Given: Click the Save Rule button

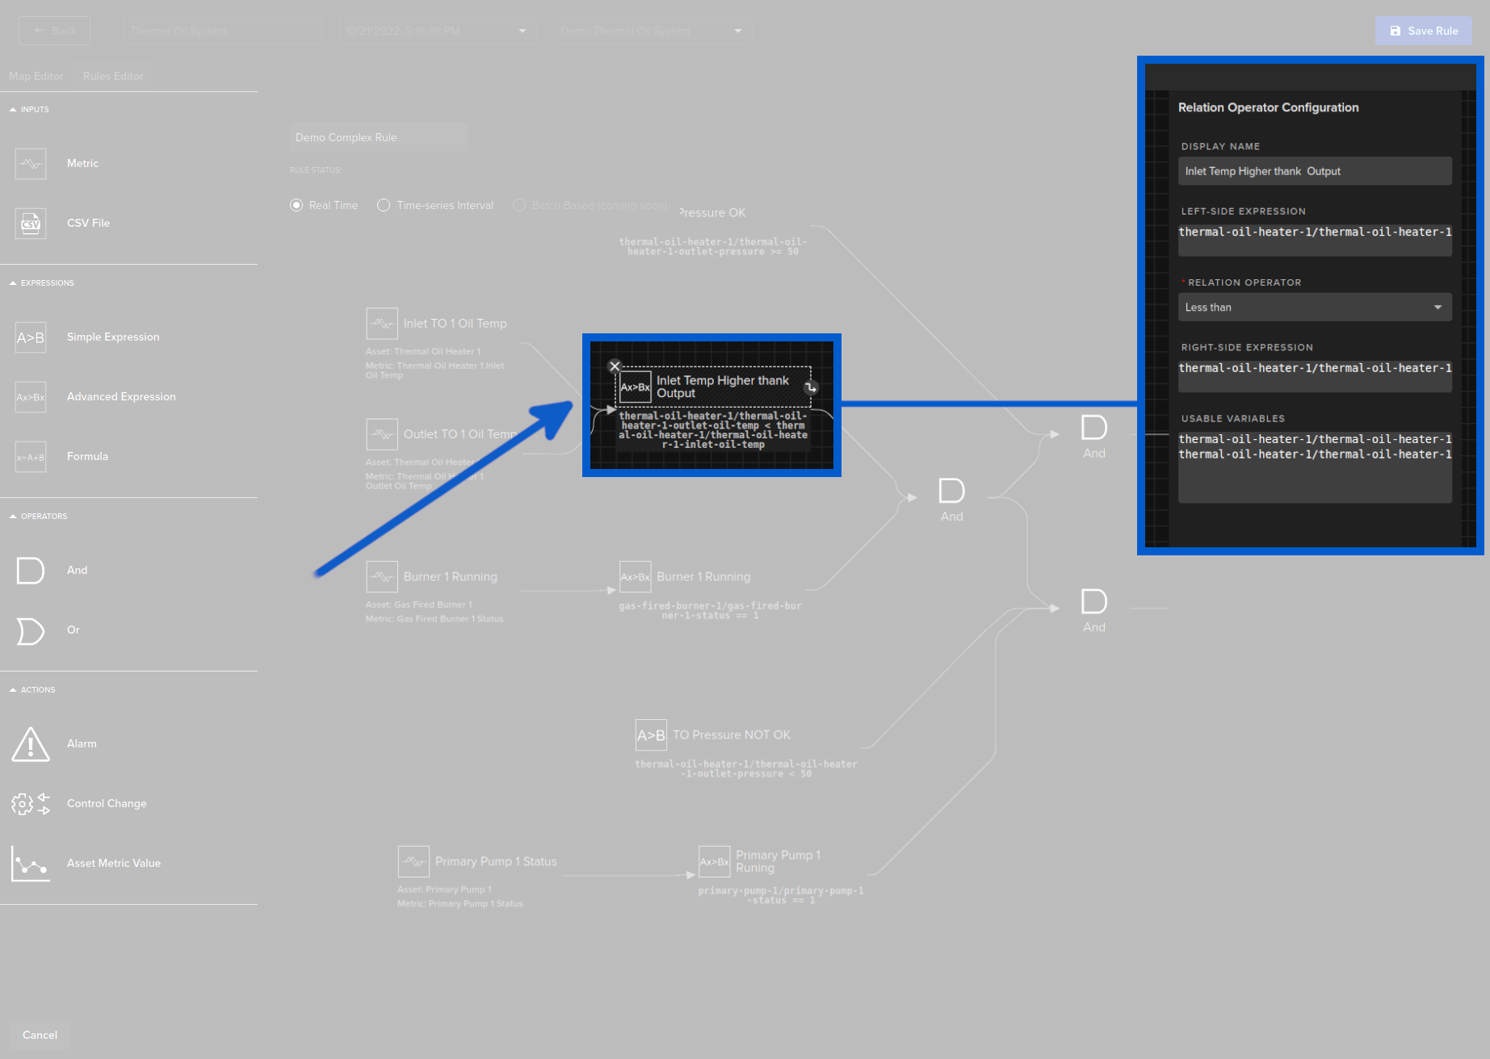Looking at the screenshot, I should click(x=1423, y=30).
